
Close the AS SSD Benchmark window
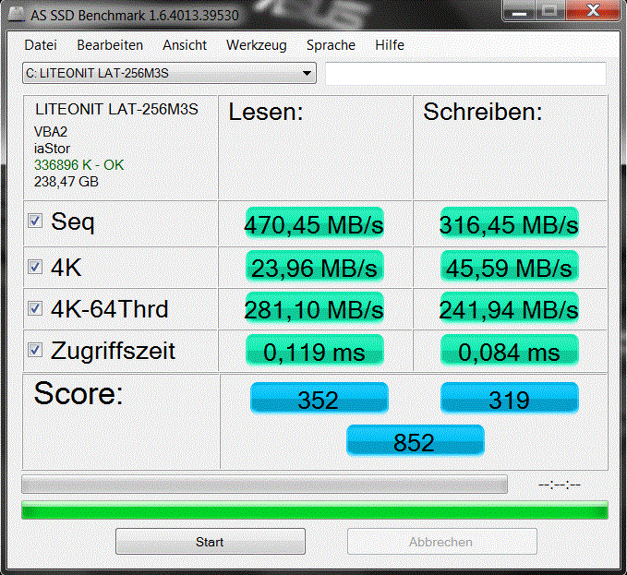594,10
